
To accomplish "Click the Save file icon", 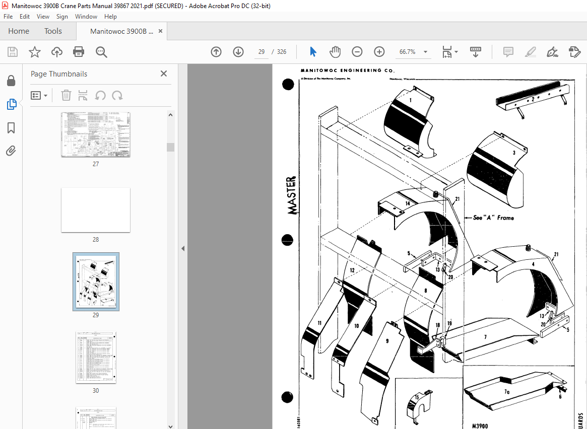I will click(x=13, y=52).
